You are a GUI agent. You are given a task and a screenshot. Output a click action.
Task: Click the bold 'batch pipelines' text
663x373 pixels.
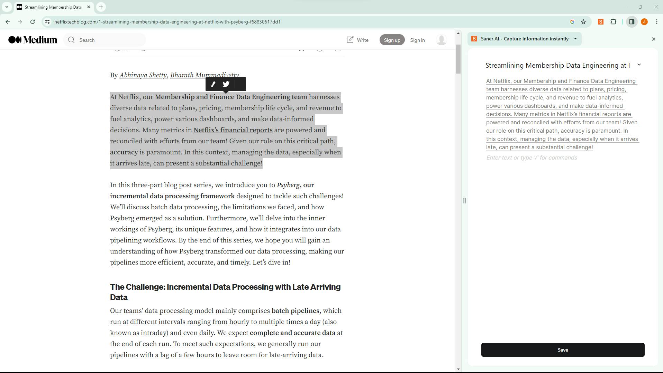tap(295, 311)
